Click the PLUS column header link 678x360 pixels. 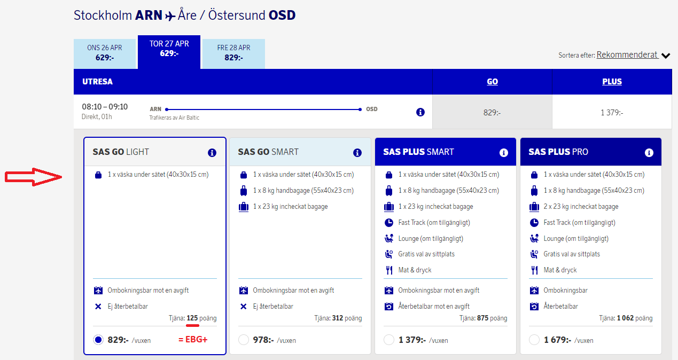[x=612, y=82]
